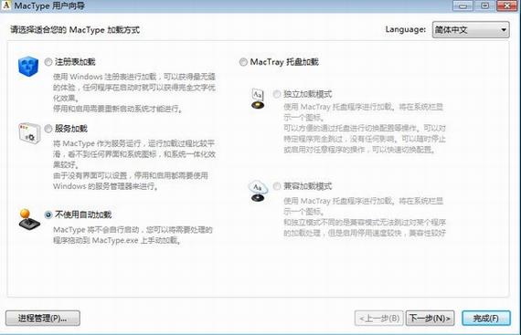Screen dimensions: 521x335
Task: Click description text starting 使用 Windows 注册表
Action: point(134,92)
